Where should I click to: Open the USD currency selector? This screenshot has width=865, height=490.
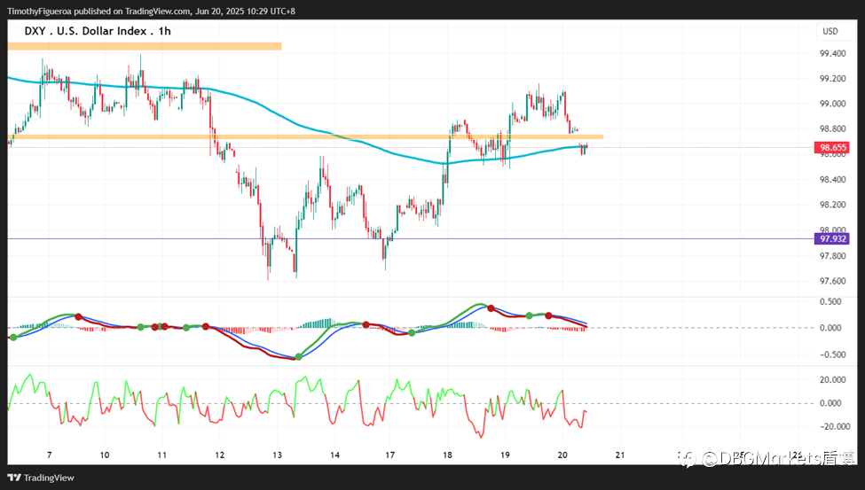tap(830, 31)
